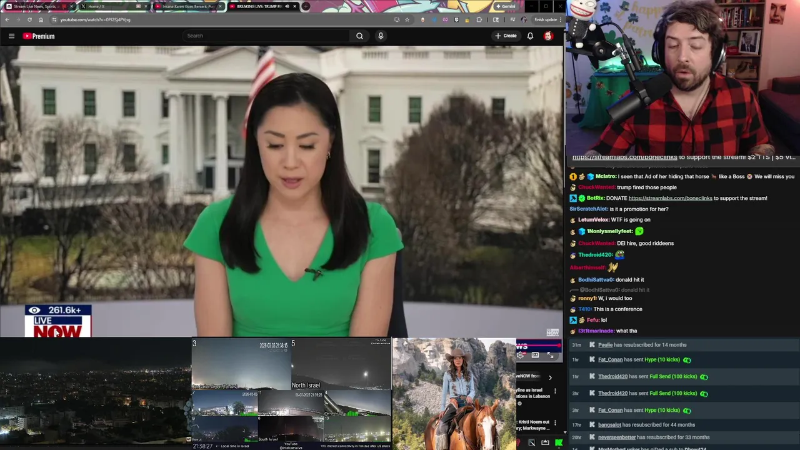The width and height of the screenshot is (800, 450).
Task: Click the Finish update browser button
Action: pyautogui.click(x=549, y=19)
